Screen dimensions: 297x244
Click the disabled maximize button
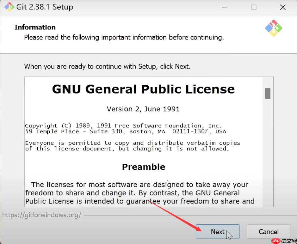pyautogui.click(x=254, y=7)
